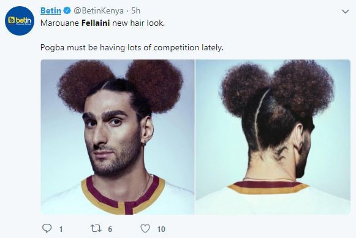Expand the tweet options chevron menu
The image size is (356, 238).
[x=346, y=11]
